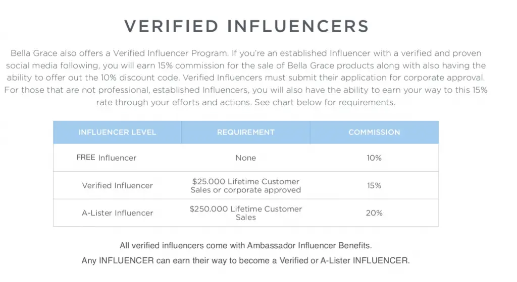This screenshot has width=517, height=282.
Task: Click the line starting 'social media following'
Action: point(246,65)
